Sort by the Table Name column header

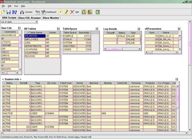point(35,32)
